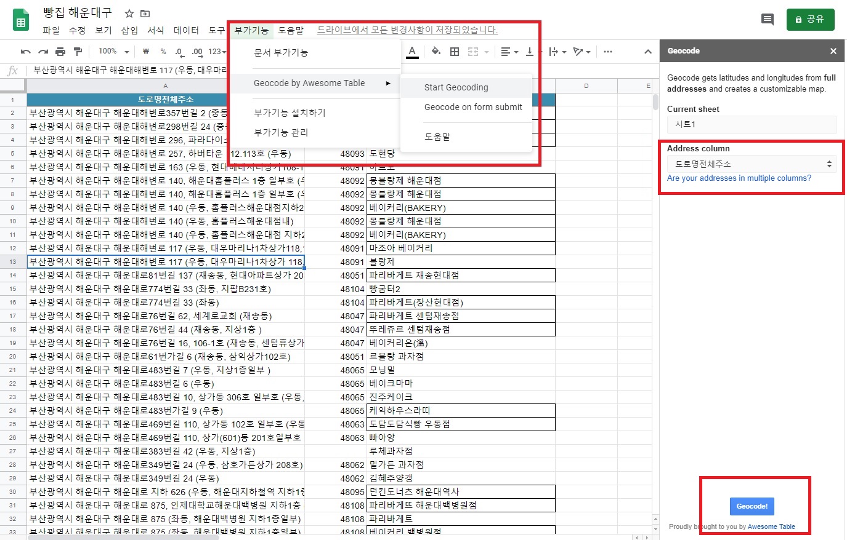Screen dimensions: 847x540
Task: Open the borders tool
Action: pos(455,52)
